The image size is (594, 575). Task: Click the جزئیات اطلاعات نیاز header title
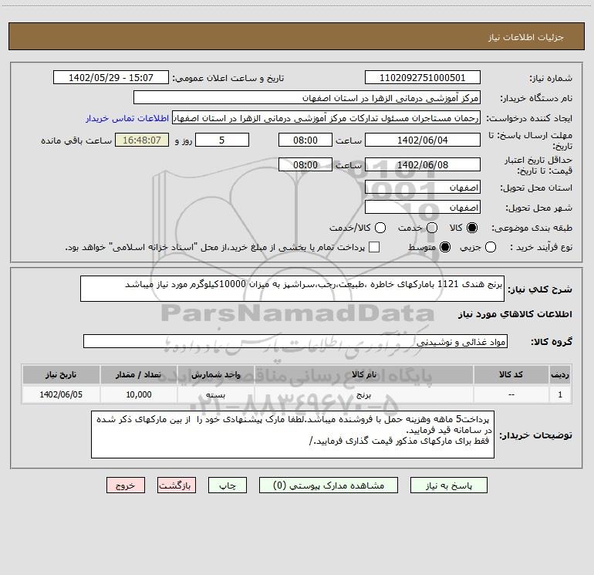(x=526, y=37)
